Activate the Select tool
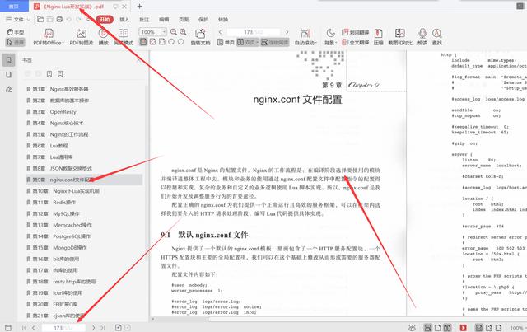The image size is (527, 332). pos(16,42)
